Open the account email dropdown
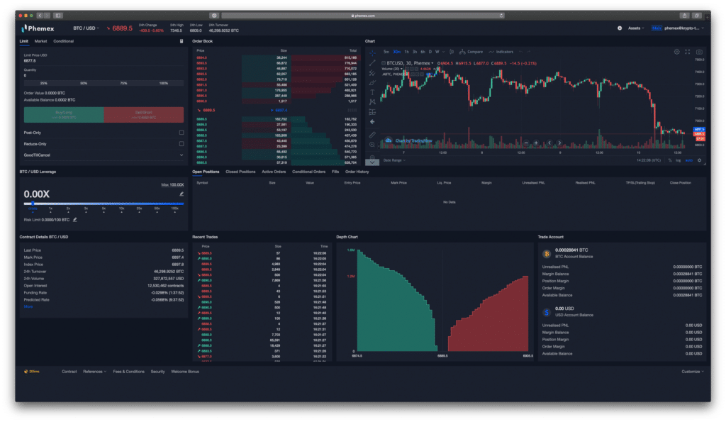Screen dimensions: 726x422 [x=684, y=28]
